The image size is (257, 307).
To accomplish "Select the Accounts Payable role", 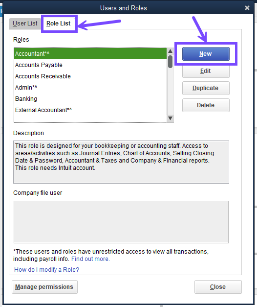I will 90,65.
